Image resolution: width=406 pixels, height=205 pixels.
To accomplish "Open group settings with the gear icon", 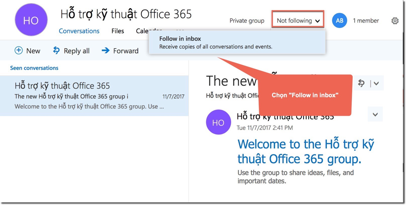I will [395, 21].
